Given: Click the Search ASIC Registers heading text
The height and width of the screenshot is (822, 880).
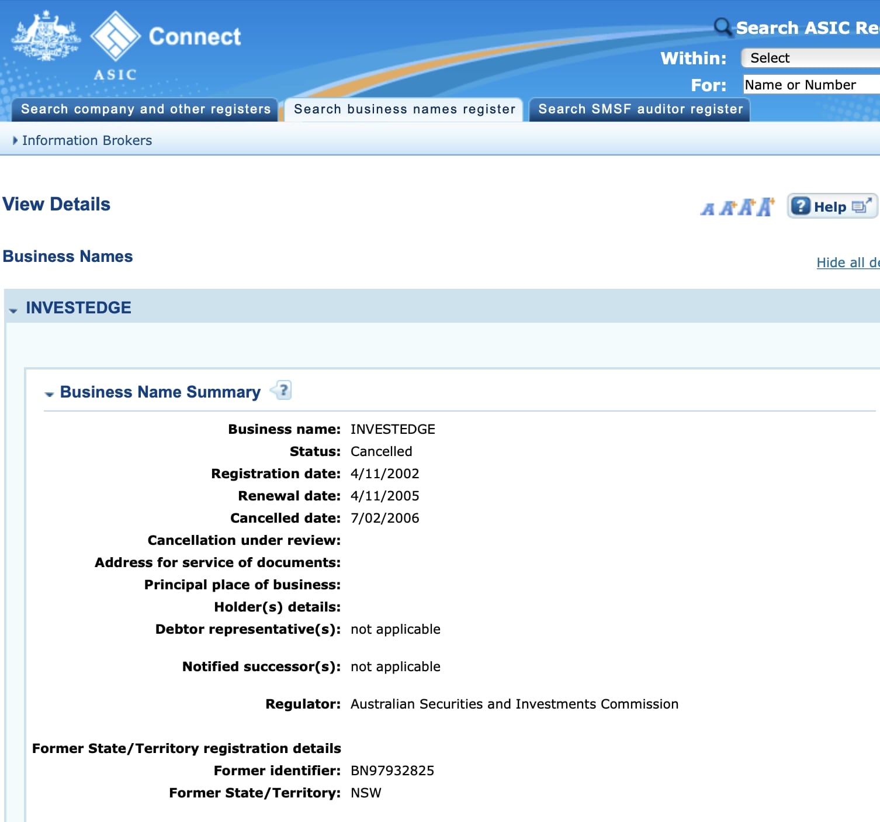Looking at the screenshot, I should [x=808, y=27].
